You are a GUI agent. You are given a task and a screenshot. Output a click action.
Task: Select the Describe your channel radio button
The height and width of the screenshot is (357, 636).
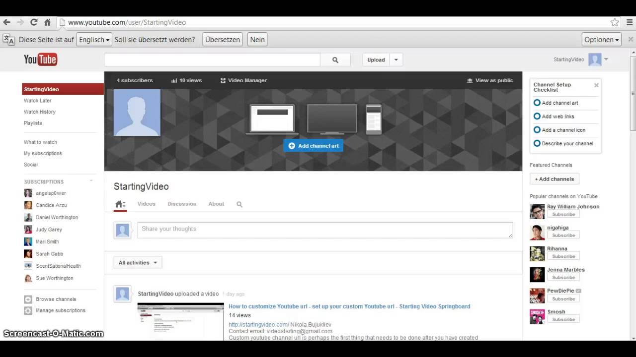[537, 143]
